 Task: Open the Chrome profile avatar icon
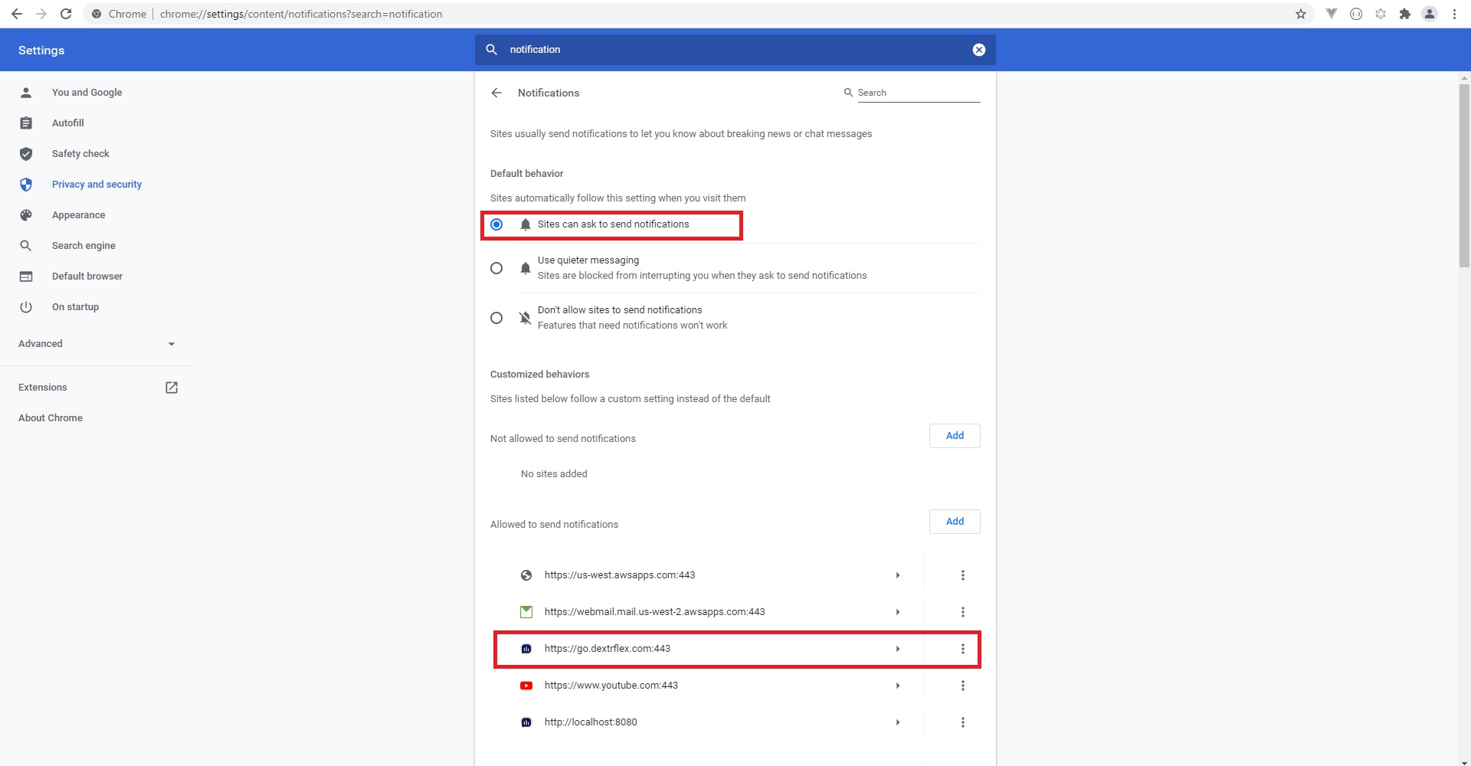(x=1430, y=14)
